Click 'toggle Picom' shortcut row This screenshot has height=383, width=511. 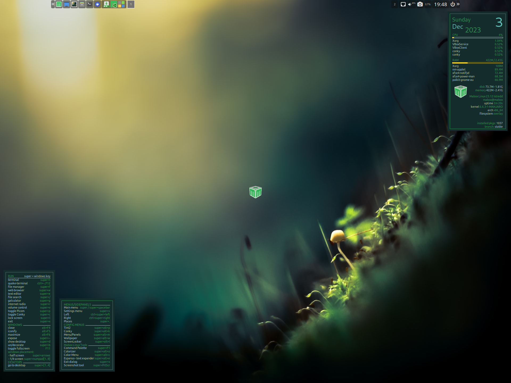29,311
